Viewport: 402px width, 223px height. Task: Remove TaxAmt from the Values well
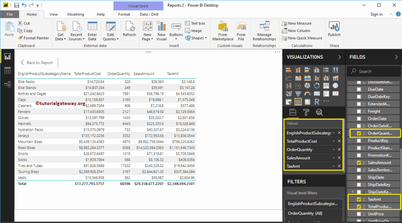[339, 166]
